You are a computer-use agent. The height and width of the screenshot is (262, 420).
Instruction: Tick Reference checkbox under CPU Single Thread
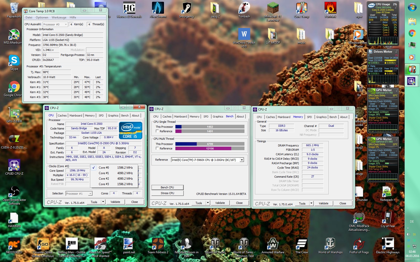(x=157, y=131)
